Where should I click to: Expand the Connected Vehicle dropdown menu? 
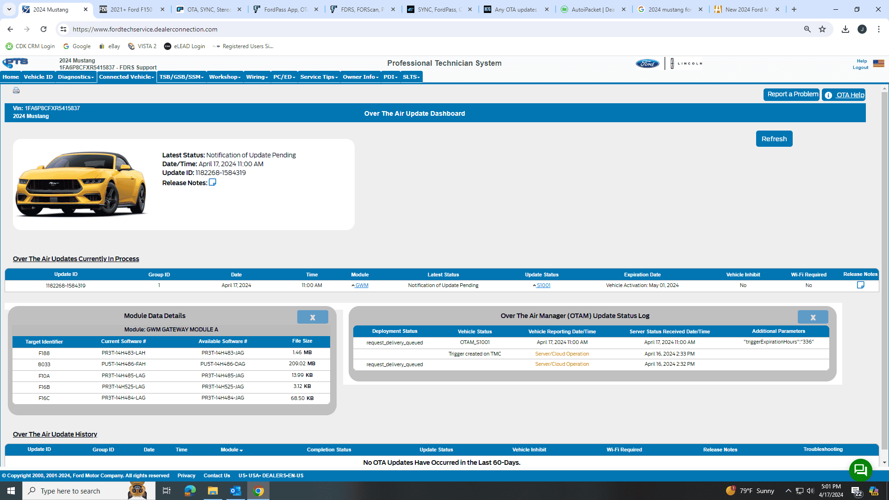tap(127, 77)
